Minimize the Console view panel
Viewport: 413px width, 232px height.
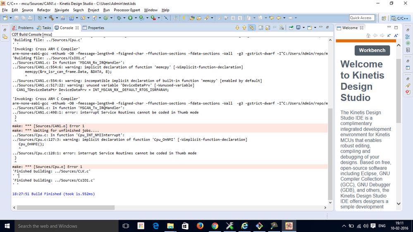pos(320,27)
